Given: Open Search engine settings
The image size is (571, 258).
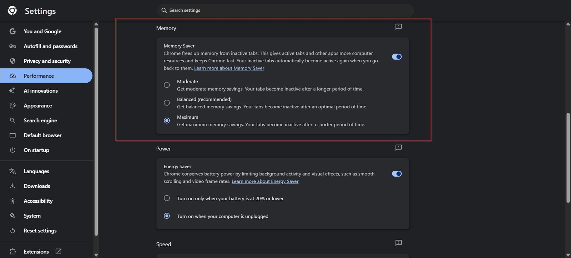Looking at the screenshot, I should coord(46,120).
